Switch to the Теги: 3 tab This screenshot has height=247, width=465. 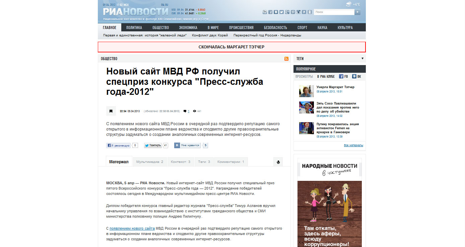point(204,162)
